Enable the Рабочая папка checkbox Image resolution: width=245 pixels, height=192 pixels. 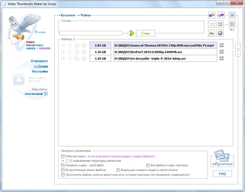[63, 157]
